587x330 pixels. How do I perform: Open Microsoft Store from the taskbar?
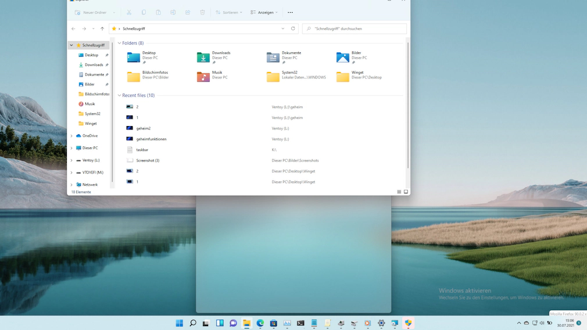tap(274, 323)
